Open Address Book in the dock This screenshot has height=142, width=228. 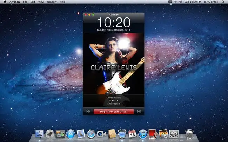(112, 134)
